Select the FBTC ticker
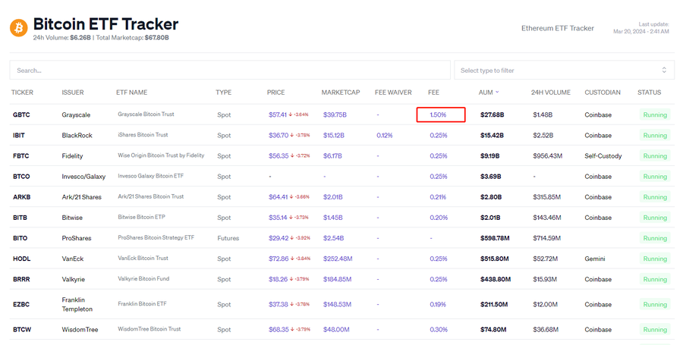683x345 pixels. (21, 155)
